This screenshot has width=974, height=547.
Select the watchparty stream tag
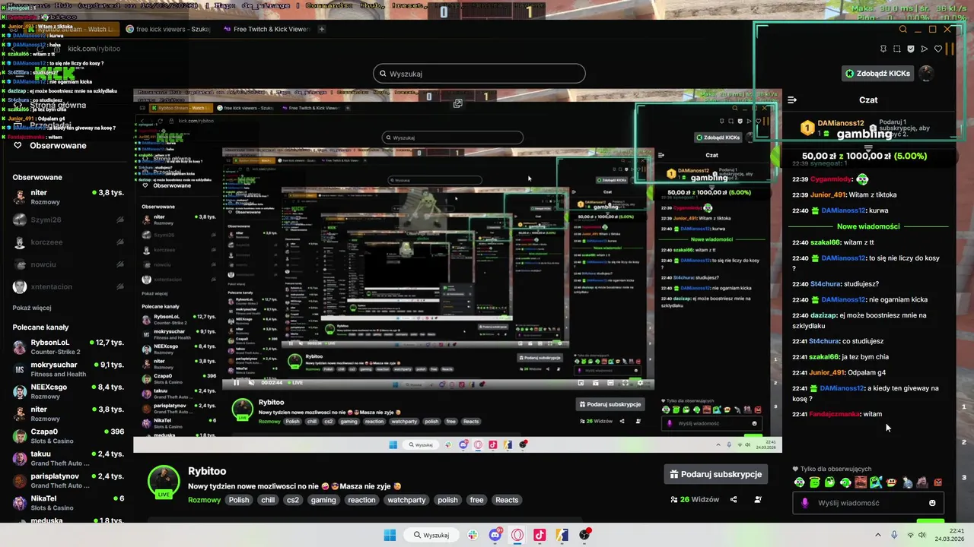[x=406, y=500]
